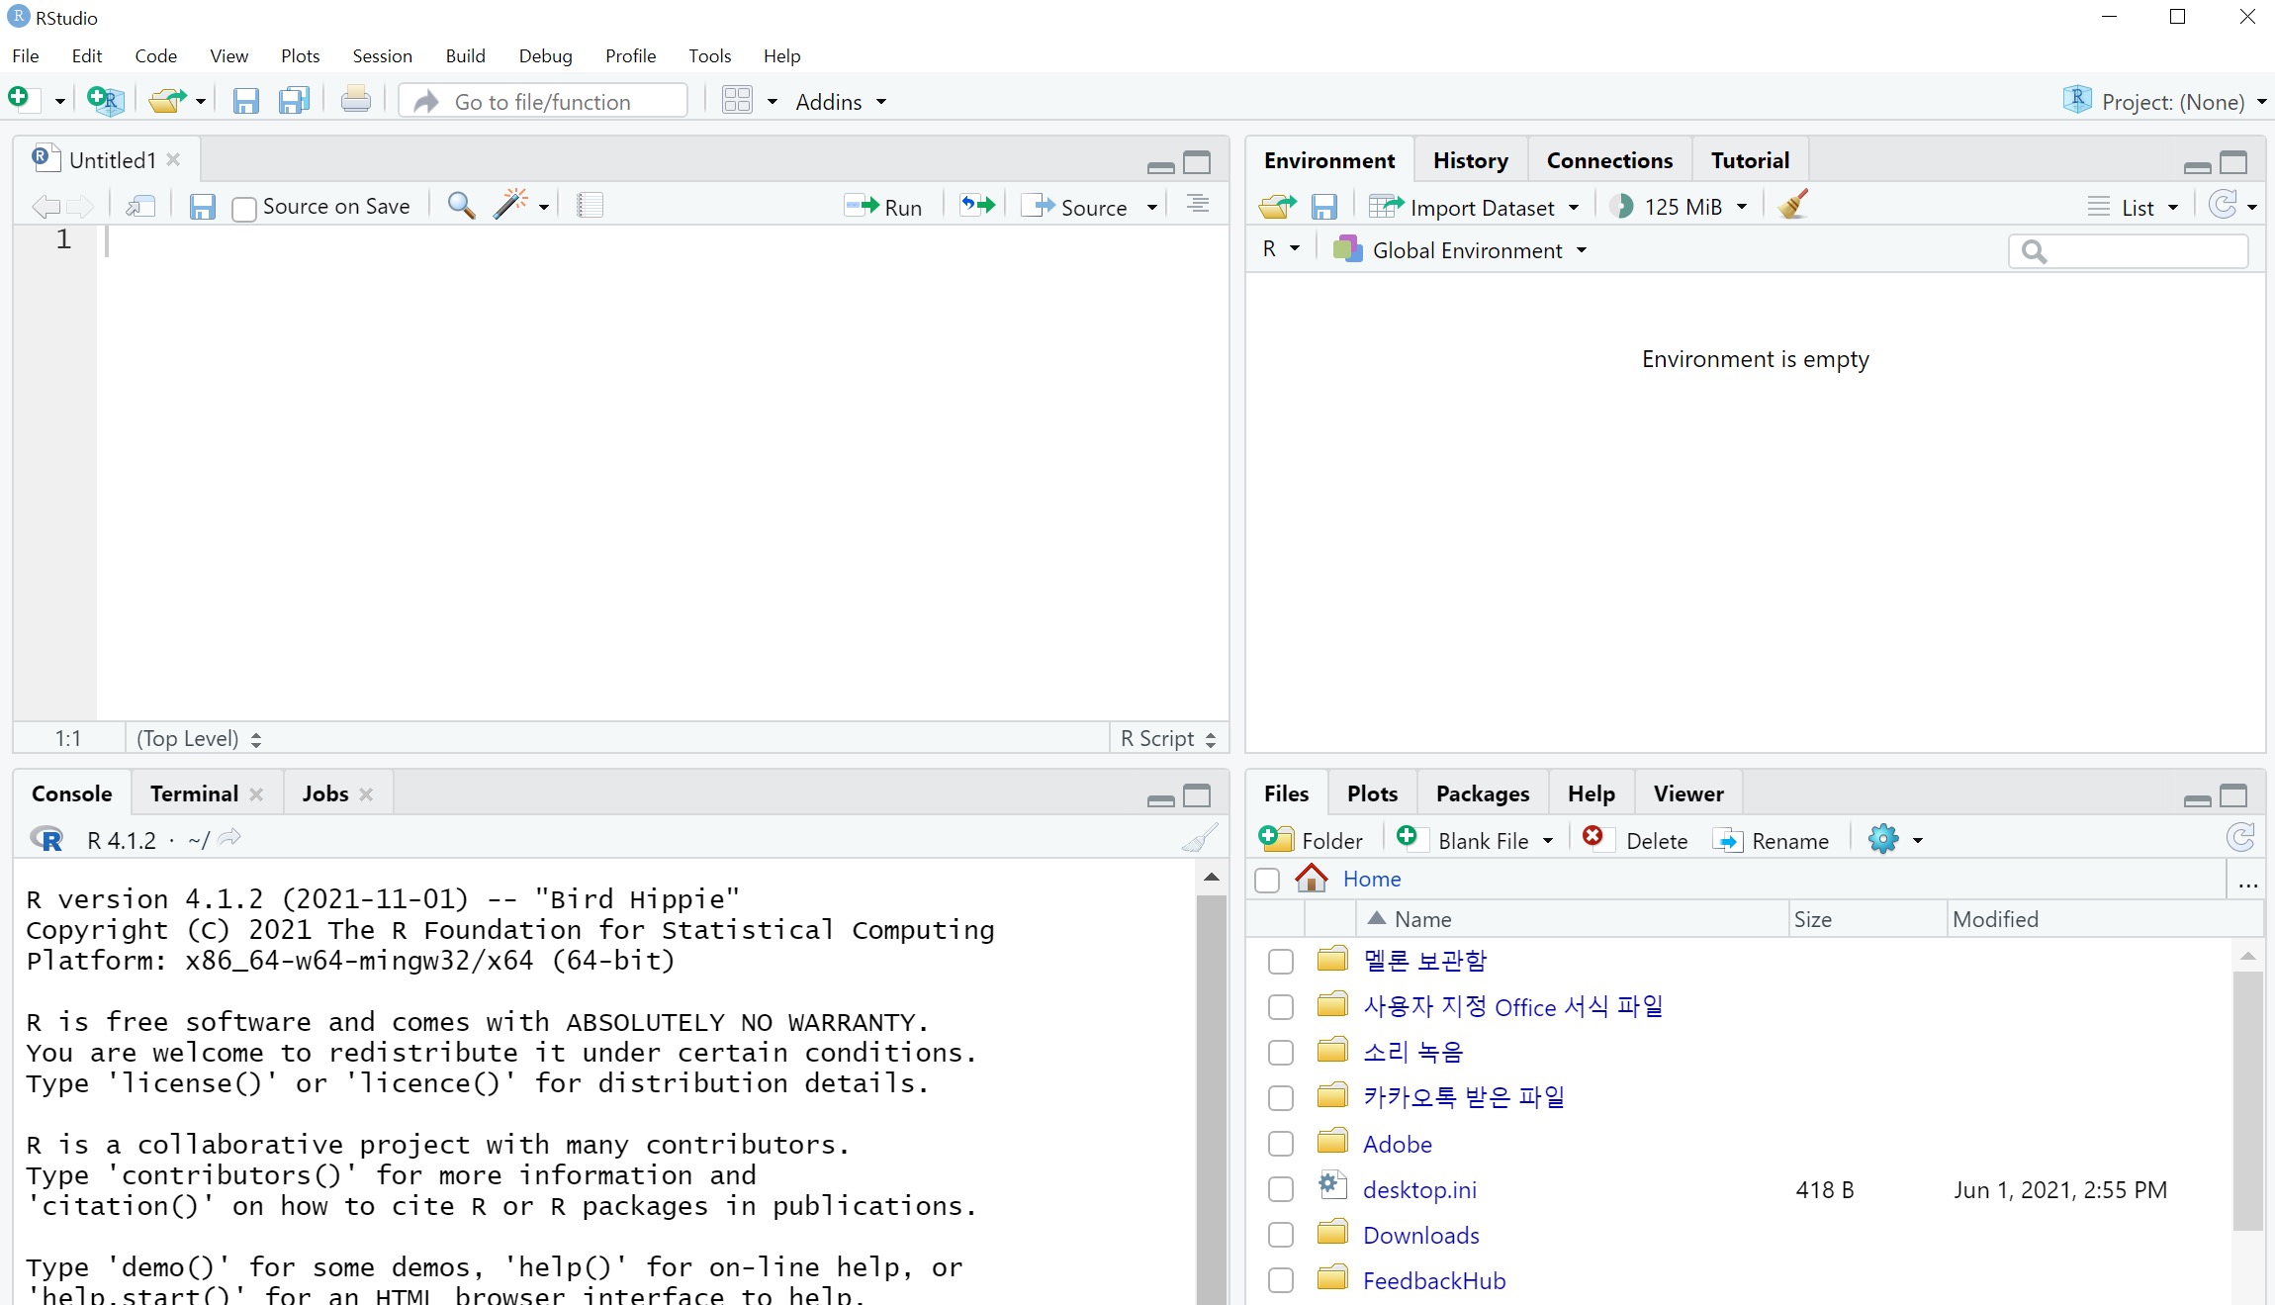Click the Go to file/function field
The width and height of the screenshot is (2275, 1305).
coord(554,102)
